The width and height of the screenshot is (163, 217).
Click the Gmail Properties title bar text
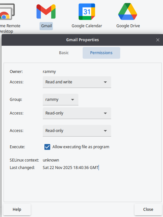tap(82, 40)
